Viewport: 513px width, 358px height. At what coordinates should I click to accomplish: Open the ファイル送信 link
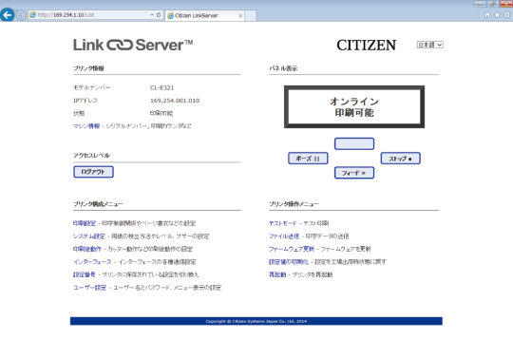(x=284, y=236)
